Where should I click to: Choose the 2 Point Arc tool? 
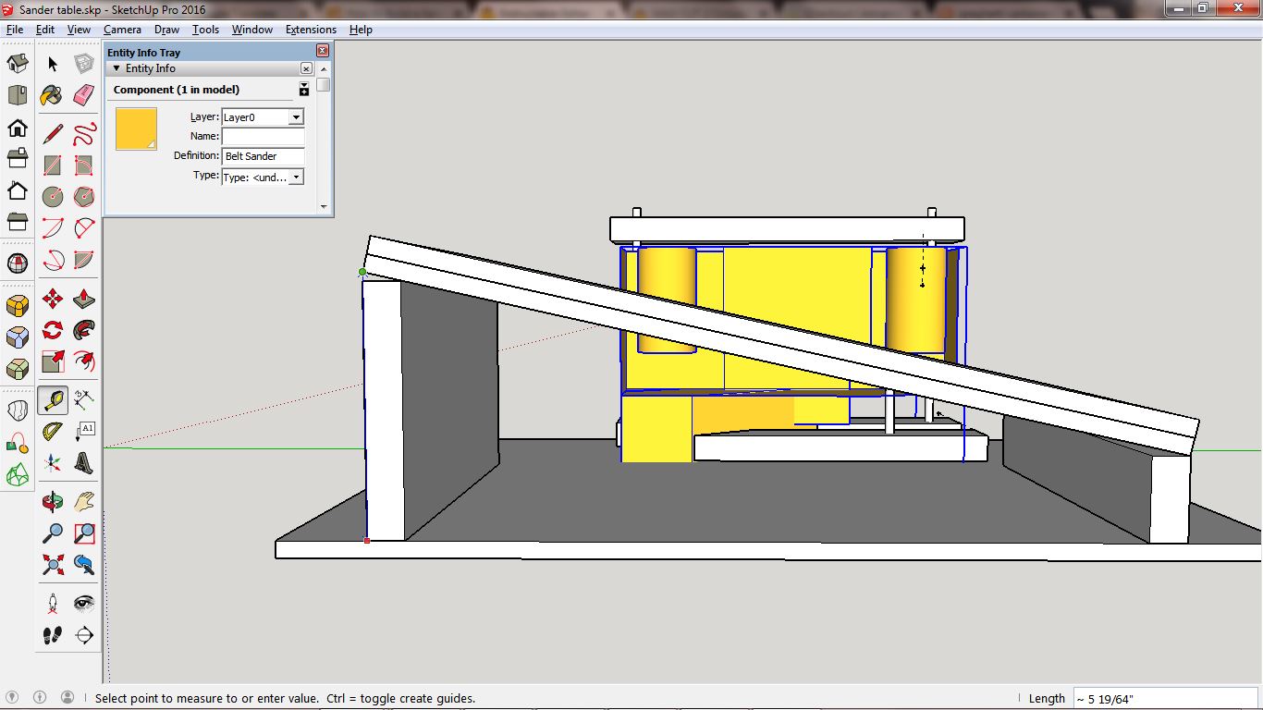point(84,228)
